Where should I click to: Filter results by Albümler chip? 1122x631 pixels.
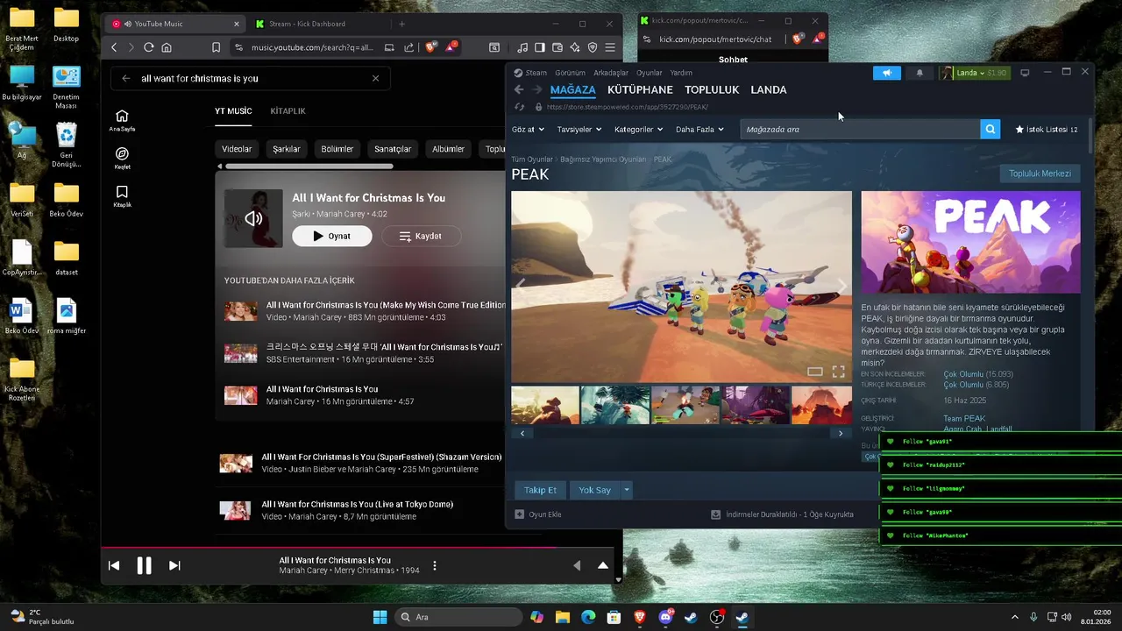tap(448, 149)
